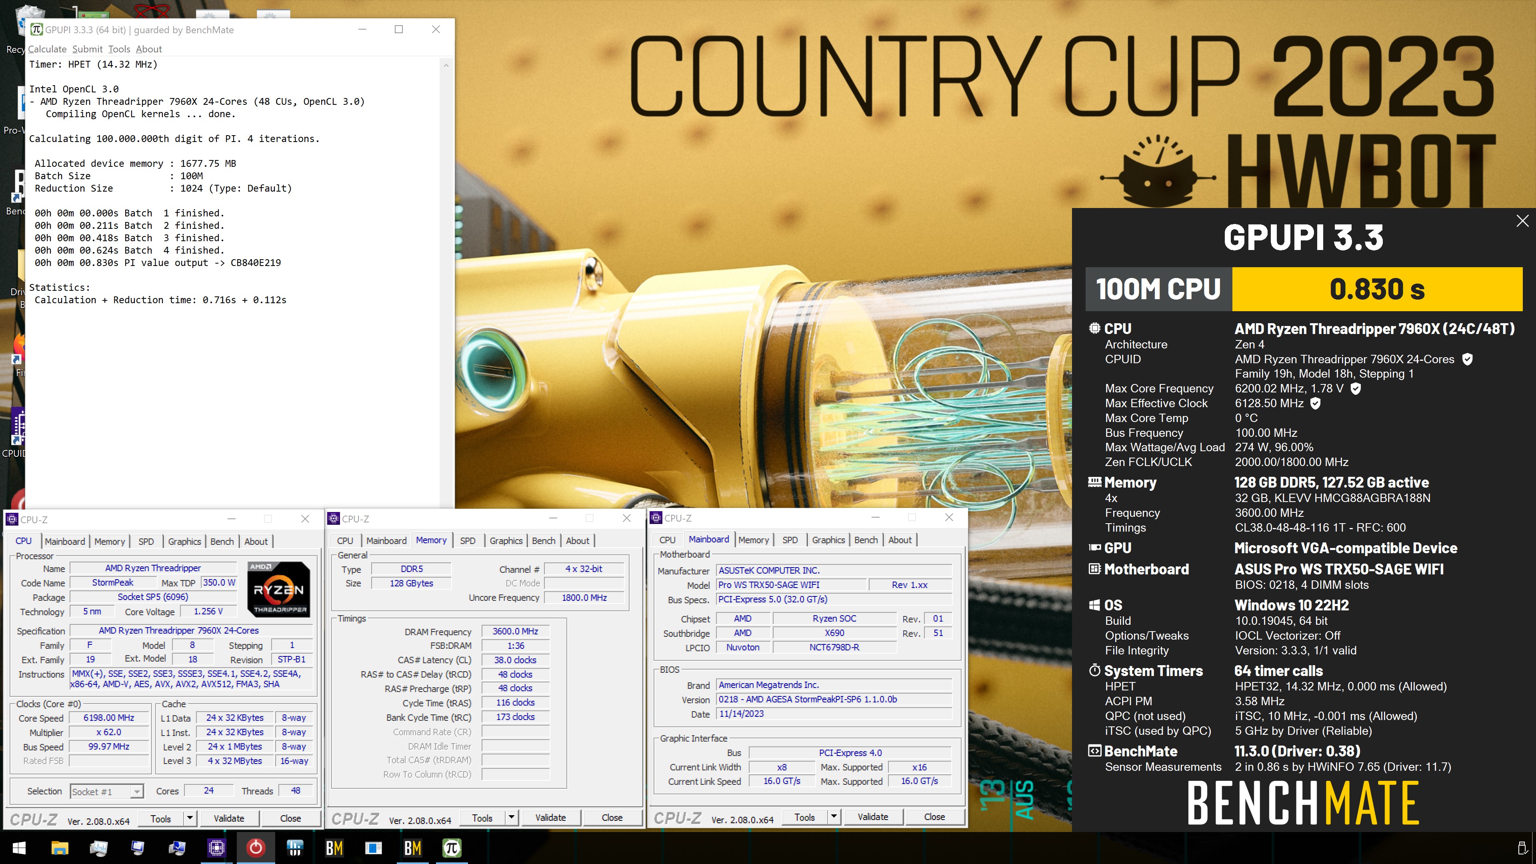
Task: Switch to Mainboard tab in the CPU-Z CPU window
Action: click(65, 542)
